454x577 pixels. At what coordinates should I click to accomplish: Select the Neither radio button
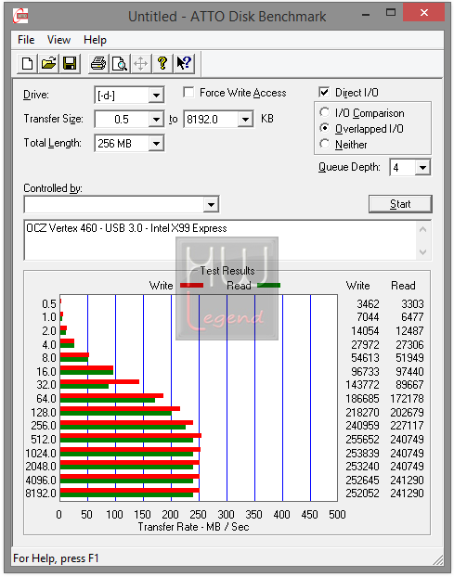[x=325, y=144]
